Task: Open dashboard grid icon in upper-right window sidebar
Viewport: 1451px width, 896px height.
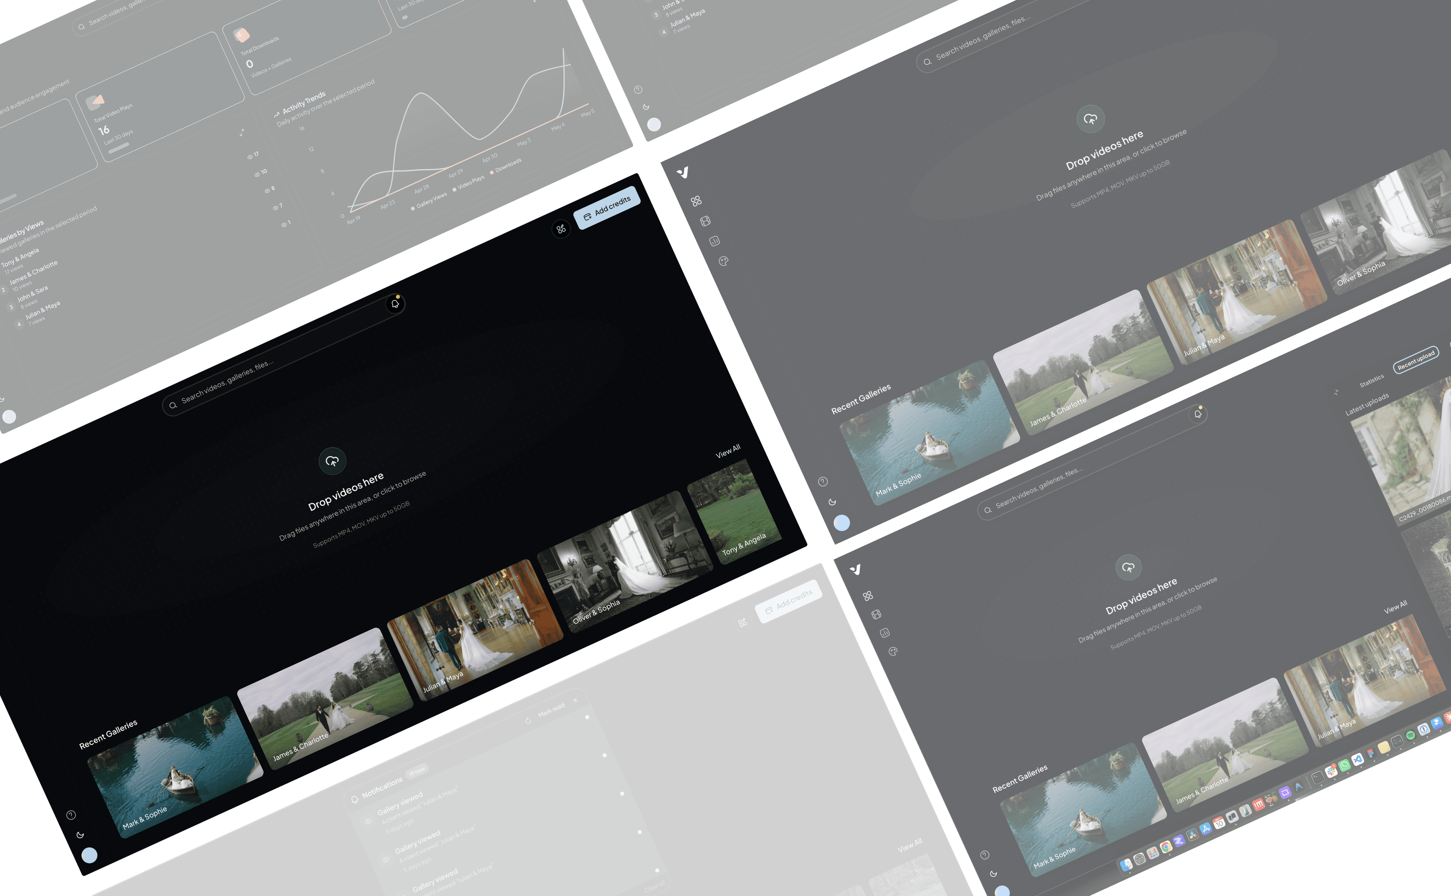Action: (696, 201)
